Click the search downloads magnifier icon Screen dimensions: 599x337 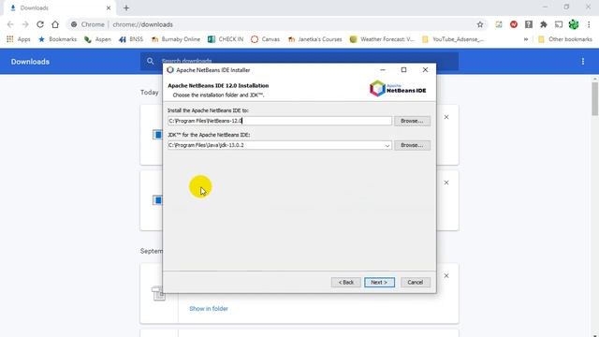click(x=150, y=61)
